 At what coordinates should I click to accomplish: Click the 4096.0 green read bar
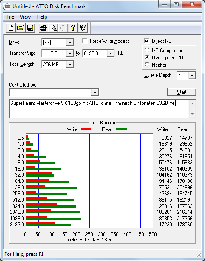(54, 219)
